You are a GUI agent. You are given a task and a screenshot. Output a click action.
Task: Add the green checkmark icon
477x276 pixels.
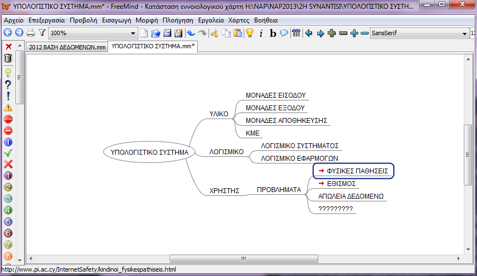[x=8, y=153]
